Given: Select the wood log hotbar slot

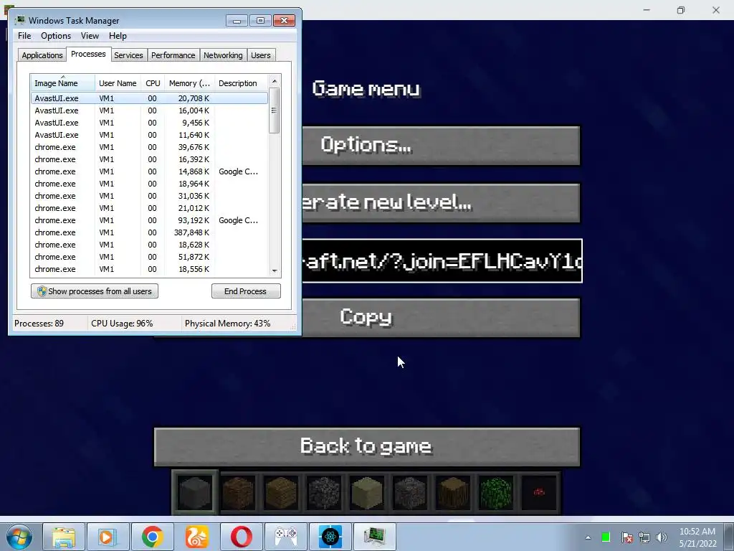Looking at the screenshot, I should point(453,492).
